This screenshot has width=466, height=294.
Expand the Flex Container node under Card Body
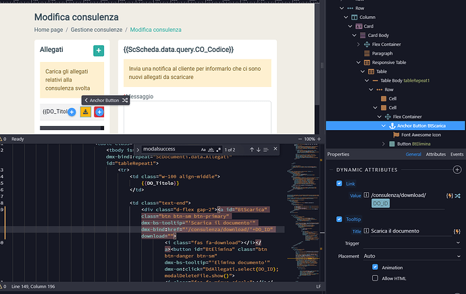click(359, 45)
